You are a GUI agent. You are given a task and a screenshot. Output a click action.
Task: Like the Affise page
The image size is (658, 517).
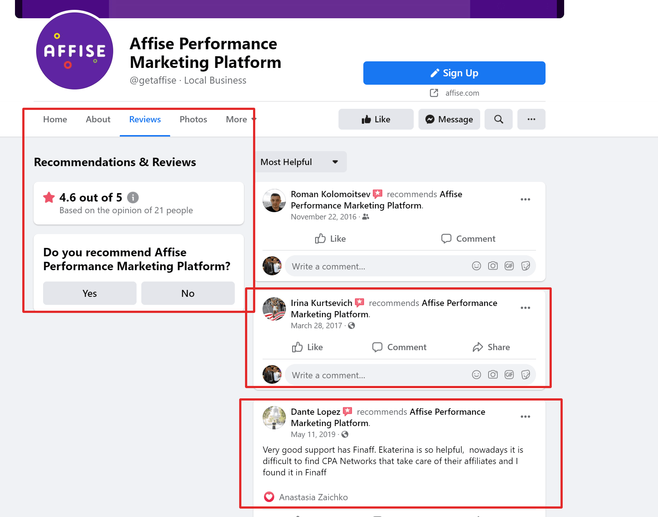pos(376,119)
